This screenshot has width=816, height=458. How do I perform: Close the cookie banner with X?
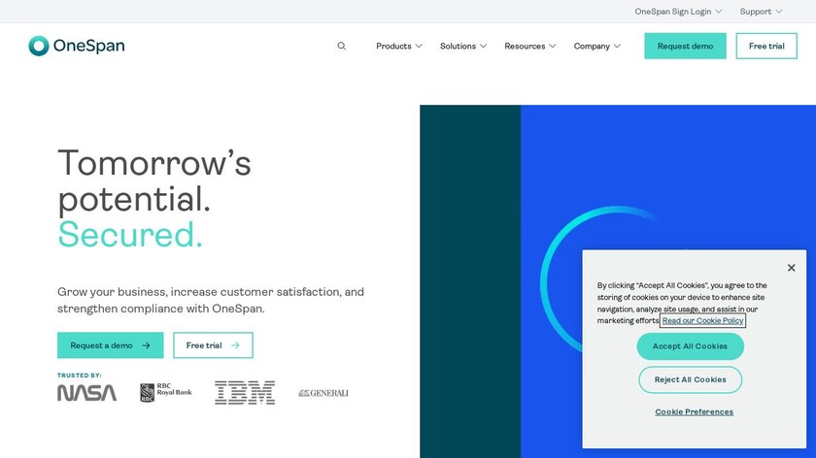[x=791, y=268]
